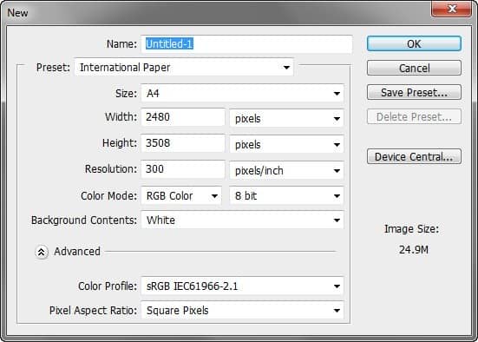Screen dimensions: 478x342
Task: Click the Name field with Untitled-1
Action: pos(246,44)
